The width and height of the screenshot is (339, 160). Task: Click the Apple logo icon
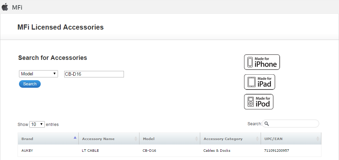5,7
